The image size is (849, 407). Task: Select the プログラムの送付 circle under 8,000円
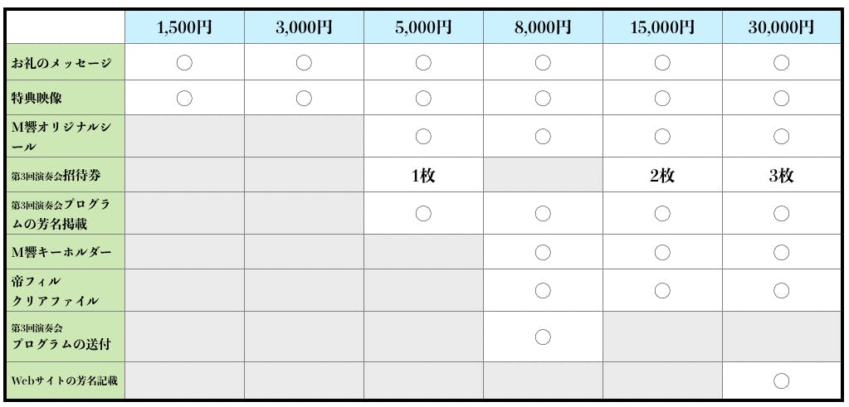tap(543, 337)
